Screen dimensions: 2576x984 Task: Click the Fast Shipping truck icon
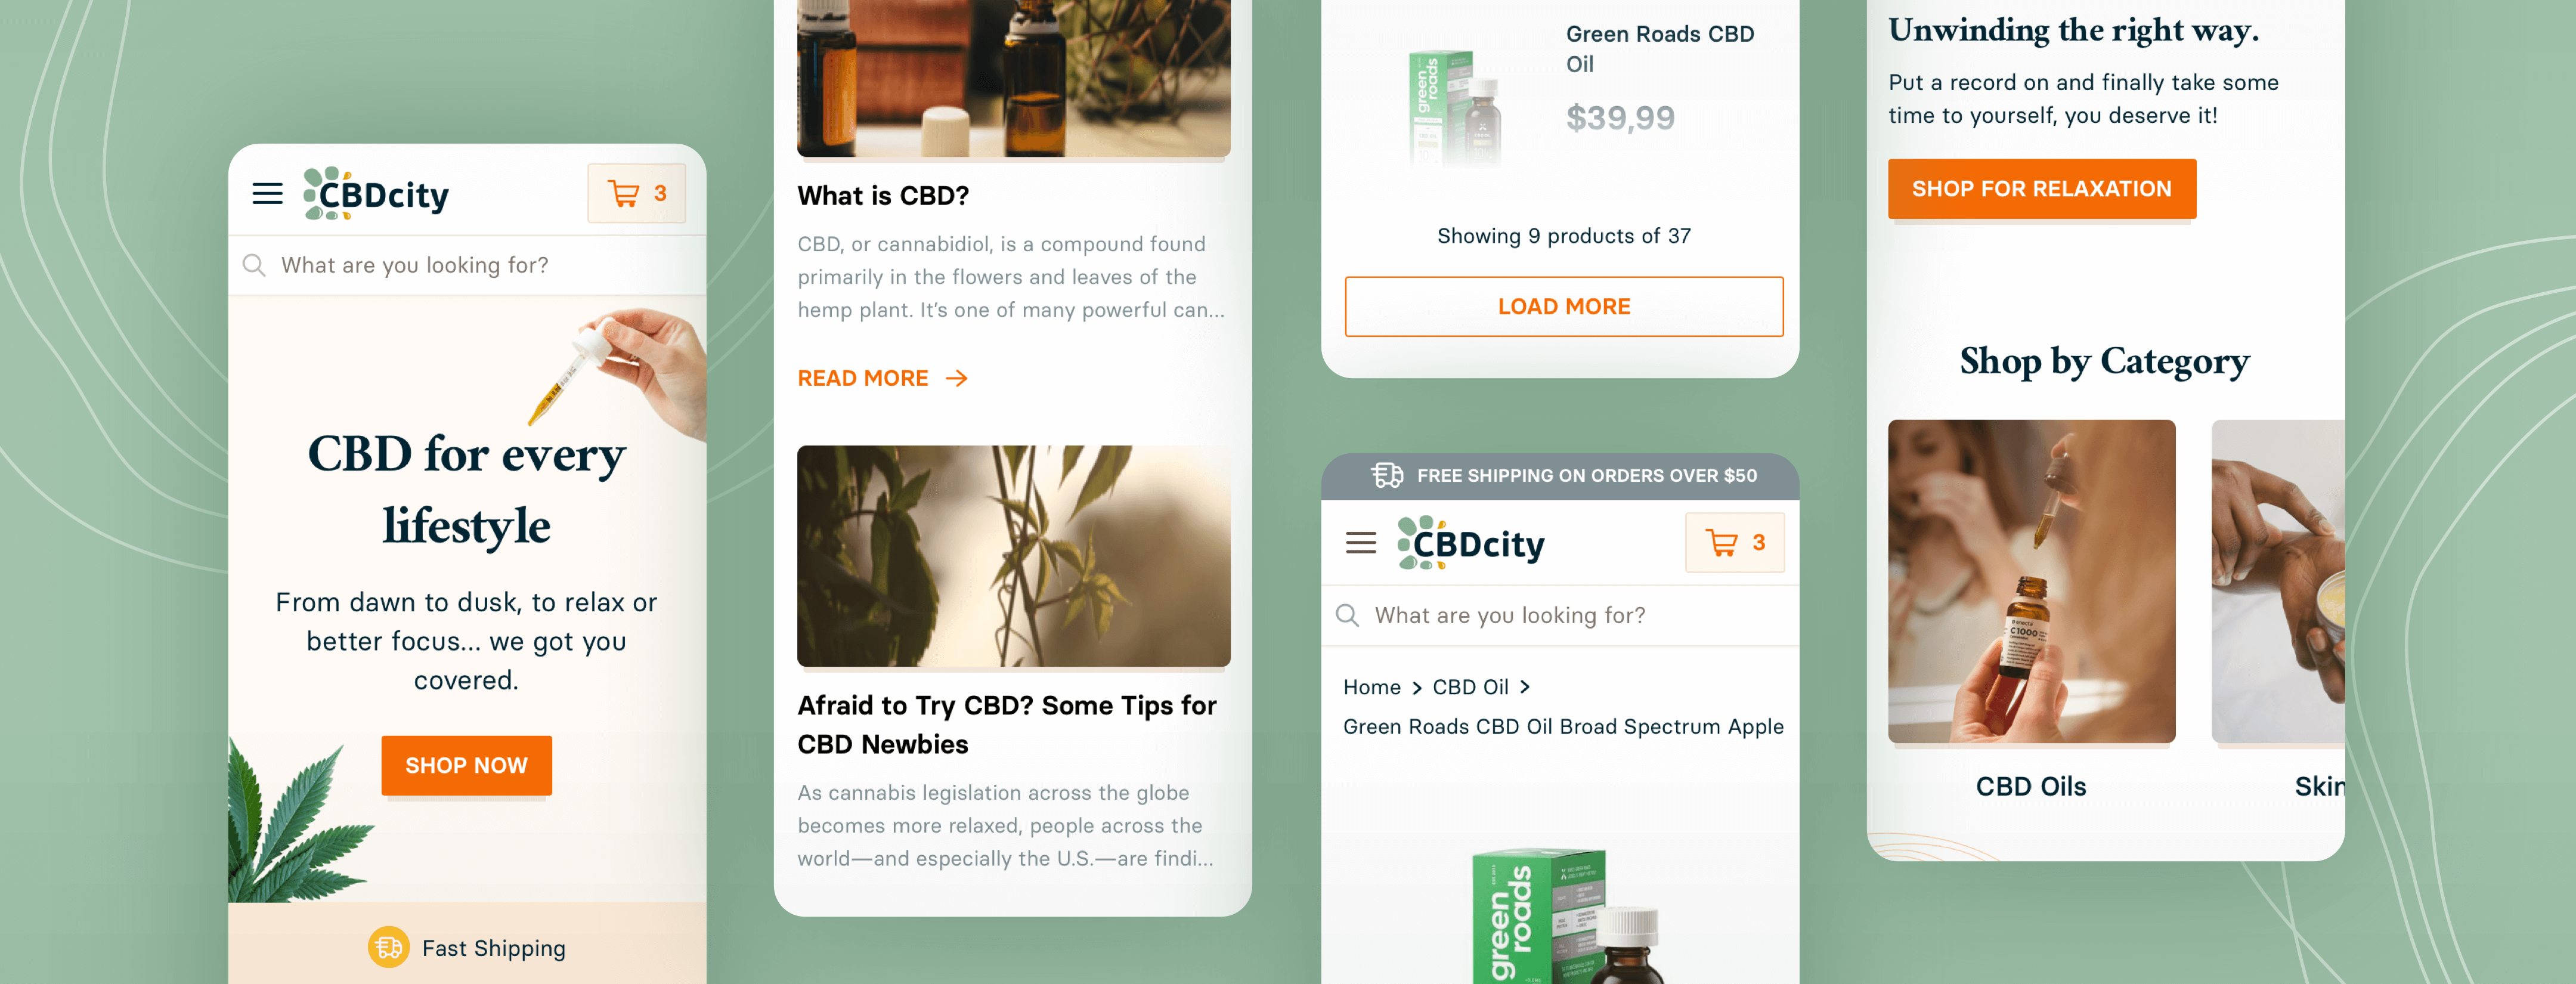389,947
